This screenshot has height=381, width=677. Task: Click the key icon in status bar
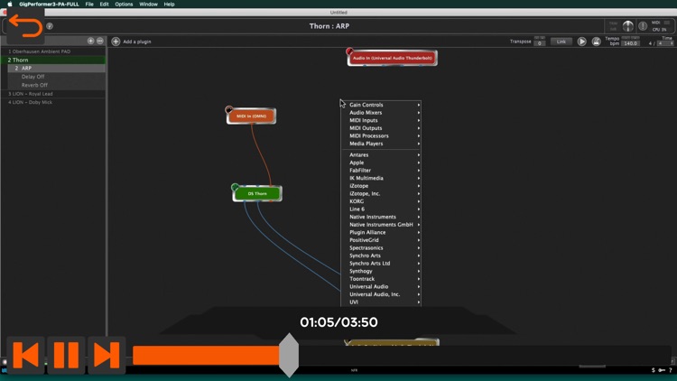pyautogui.click(x=662, y=370)
